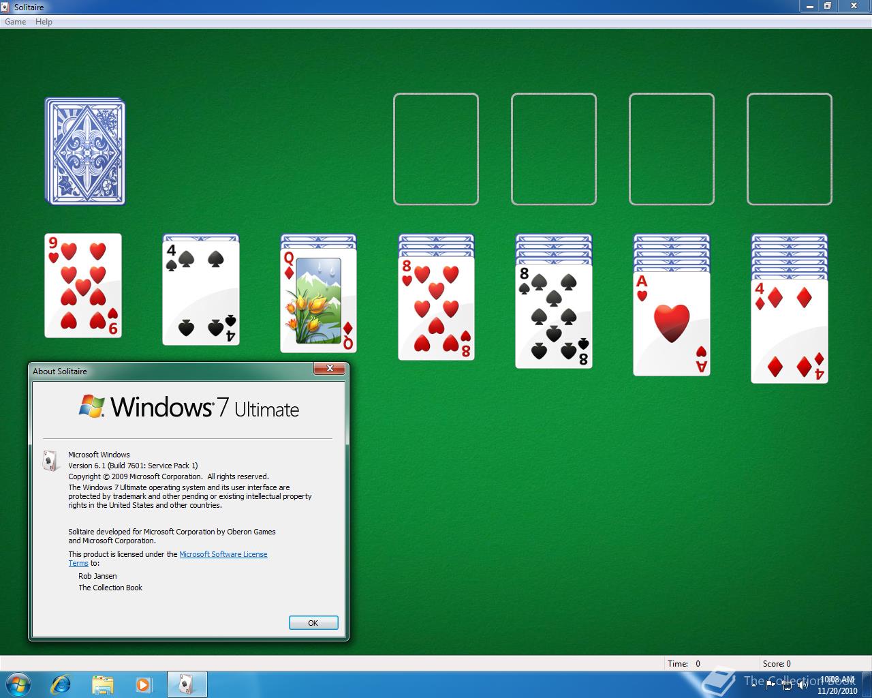Click the fourth empty foundation slot

(790, 149)
